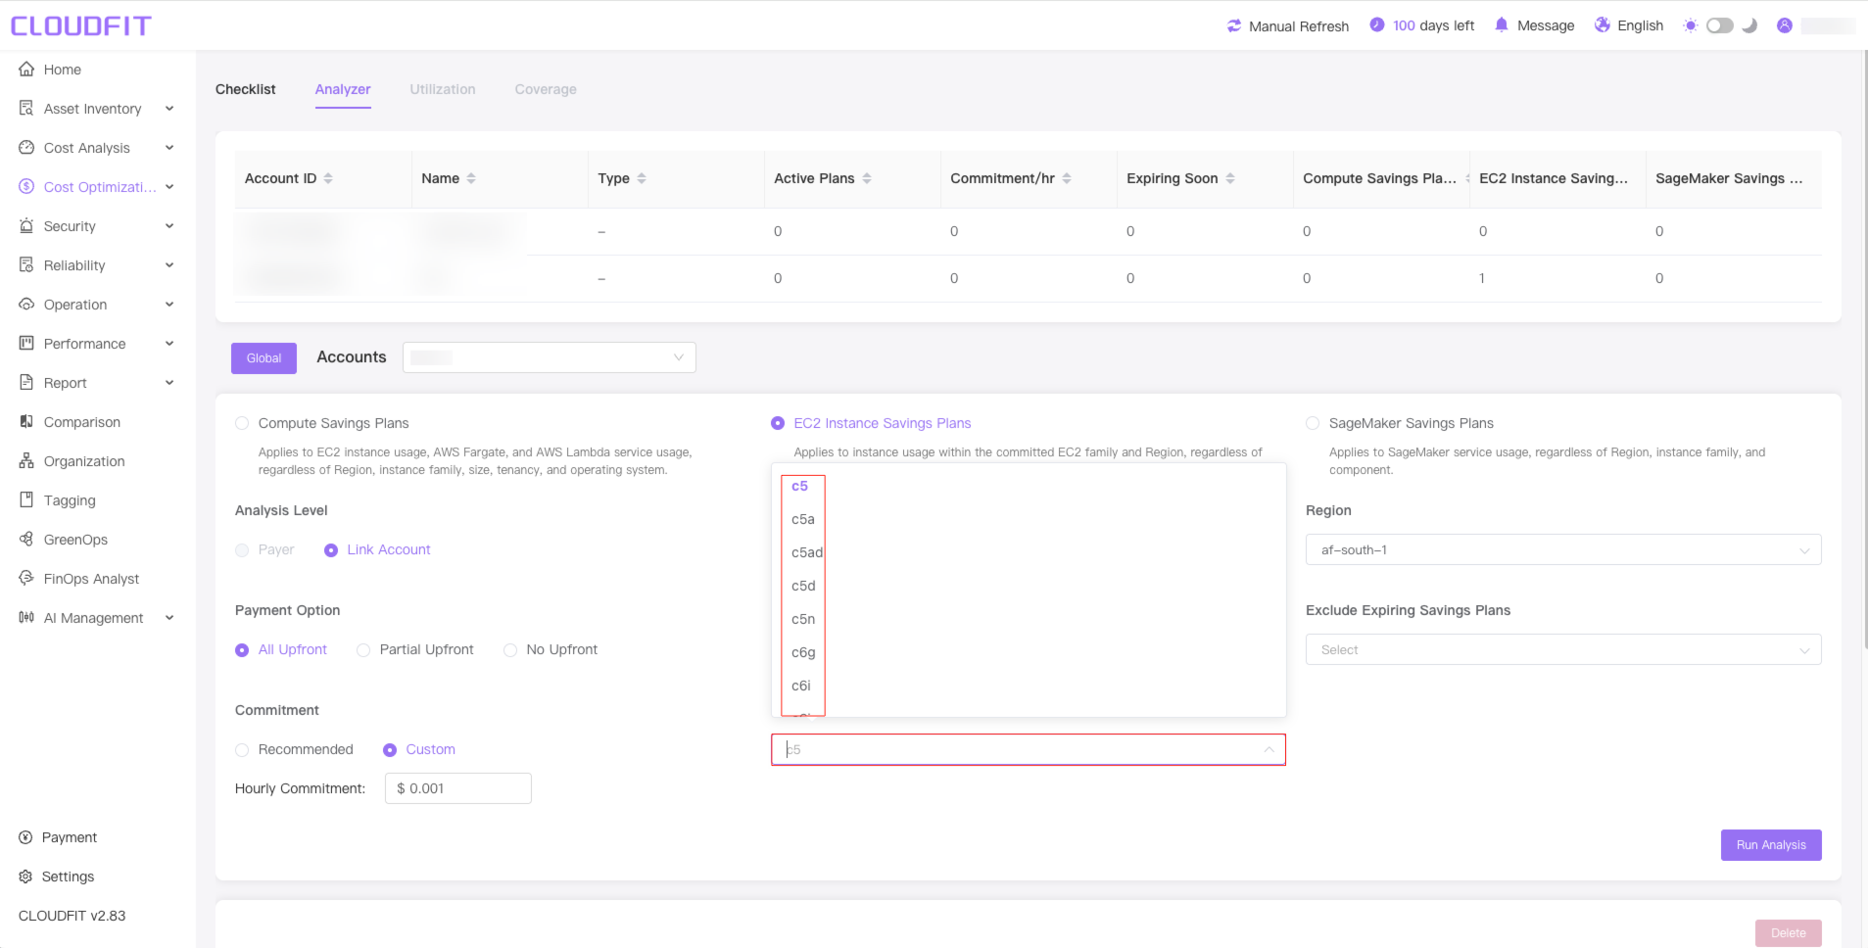Choose No Upfront payment option
The height and width of the screenshot is (948, 1868).
point(510,650)
